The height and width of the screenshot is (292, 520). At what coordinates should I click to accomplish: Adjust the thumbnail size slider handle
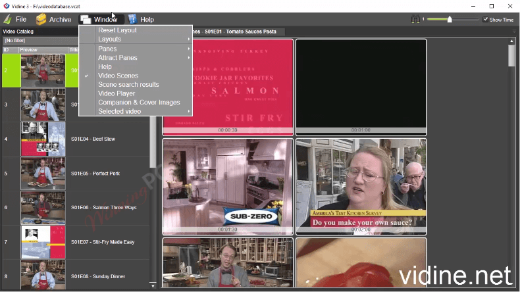tap(450, 19)
